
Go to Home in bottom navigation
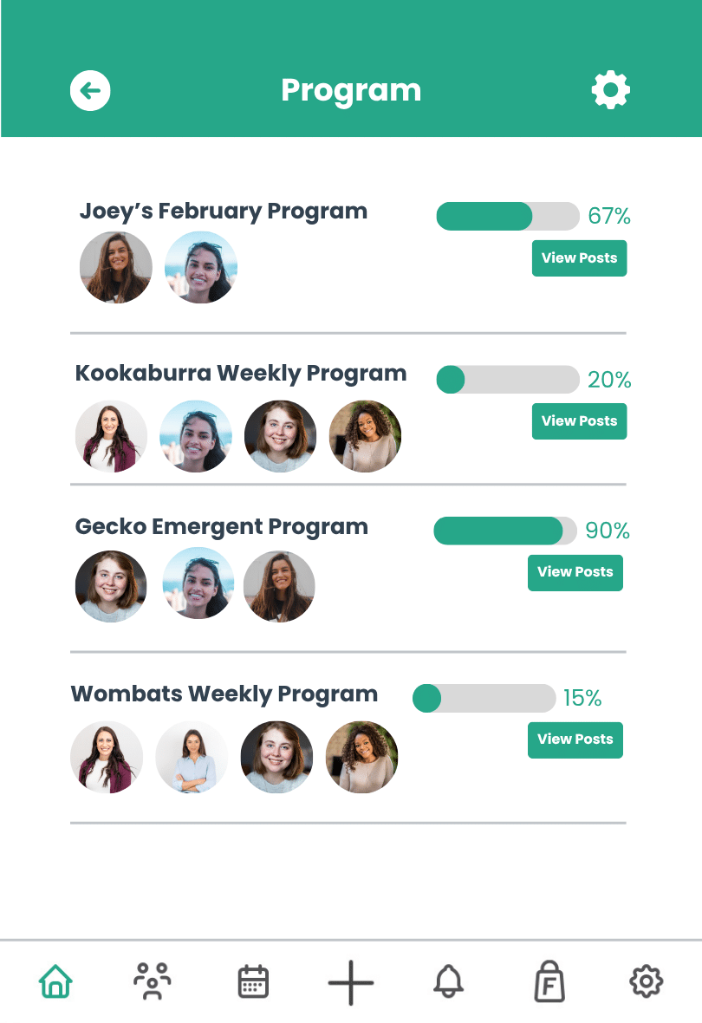55,982
